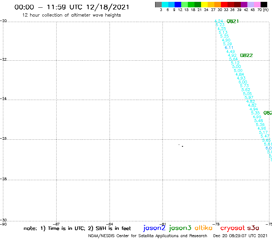Screen dimensions: 272x239
Task: Click the -28 latitude axis label
Action: (3, 179)
